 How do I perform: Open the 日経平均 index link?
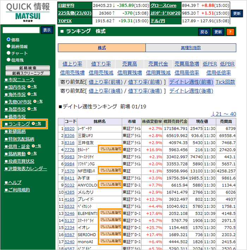coord(66,6)
